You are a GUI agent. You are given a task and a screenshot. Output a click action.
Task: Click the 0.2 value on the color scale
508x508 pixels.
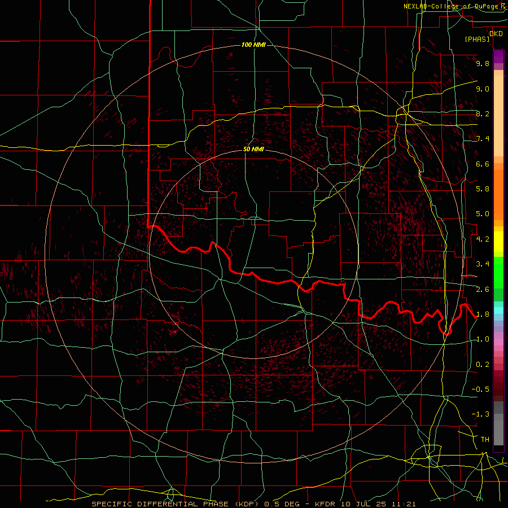pos(483,365)
